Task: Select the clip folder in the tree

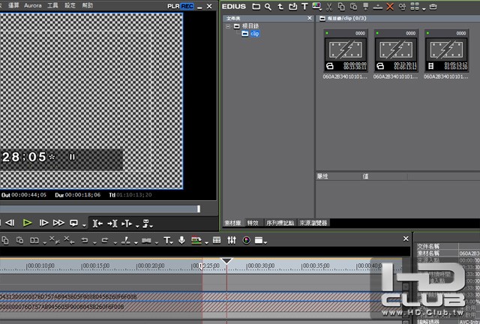Action: [x=254, y=34]
